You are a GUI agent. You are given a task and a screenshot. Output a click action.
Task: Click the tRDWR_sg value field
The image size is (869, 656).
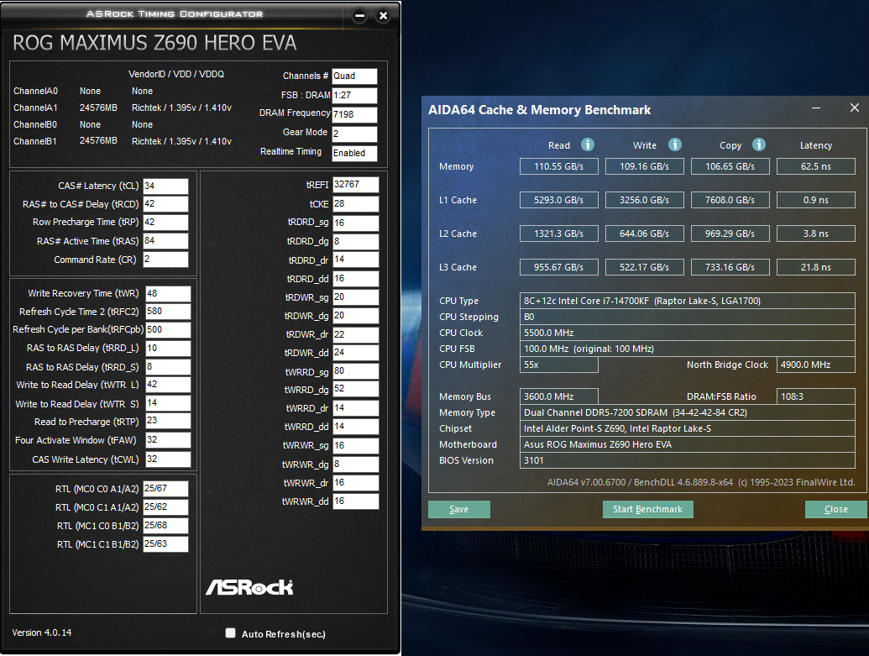[x=355, y=297]
